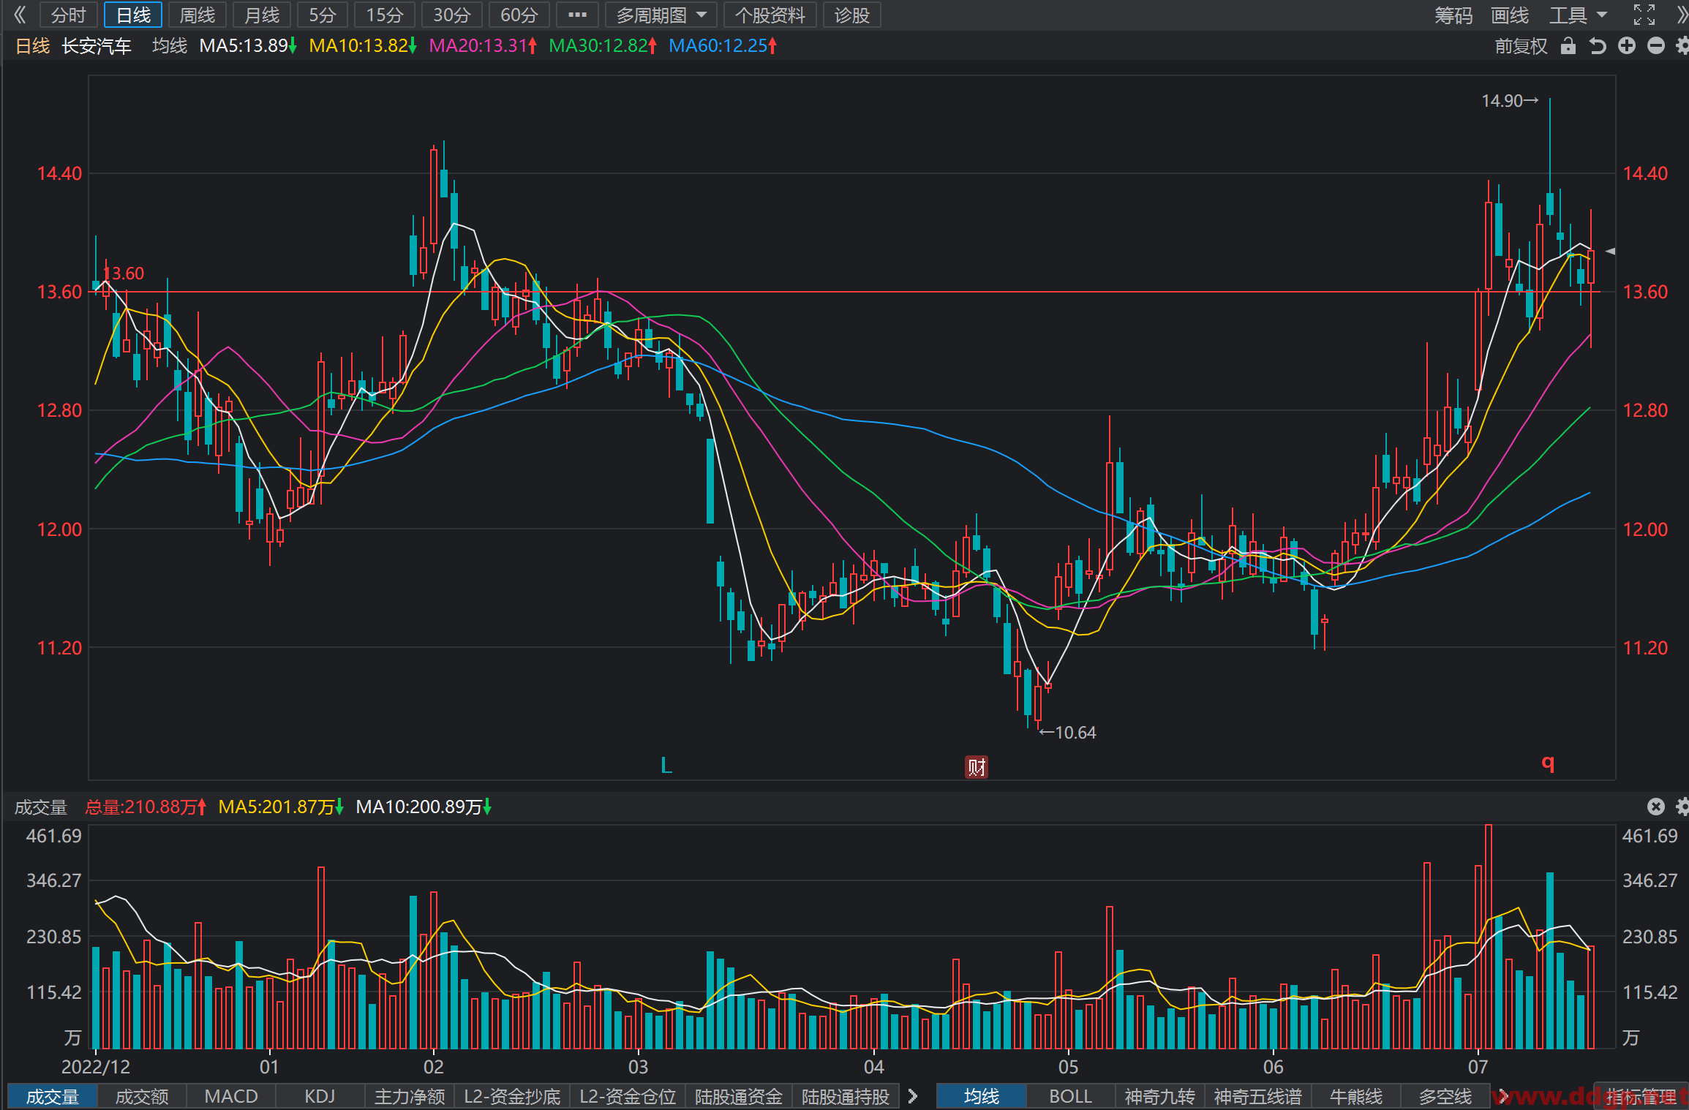Open 指标管理 indicator management
This screenshot has height=1110, width=1689.
(1641, 1096)
